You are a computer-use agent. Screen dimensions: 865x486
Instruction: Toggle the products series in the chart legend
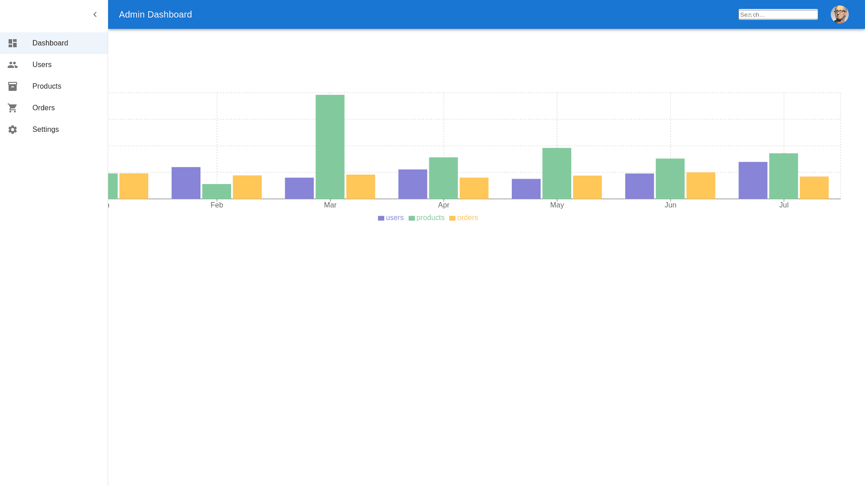[427, 218]
